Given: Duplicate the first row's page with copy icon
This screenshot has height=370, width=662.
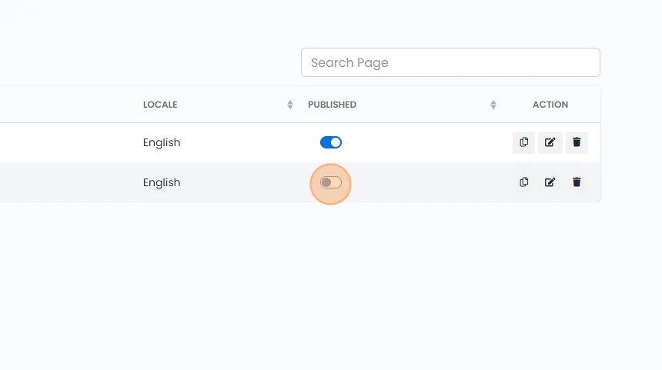Looking at the screenshot, I should tap(523, 142).
